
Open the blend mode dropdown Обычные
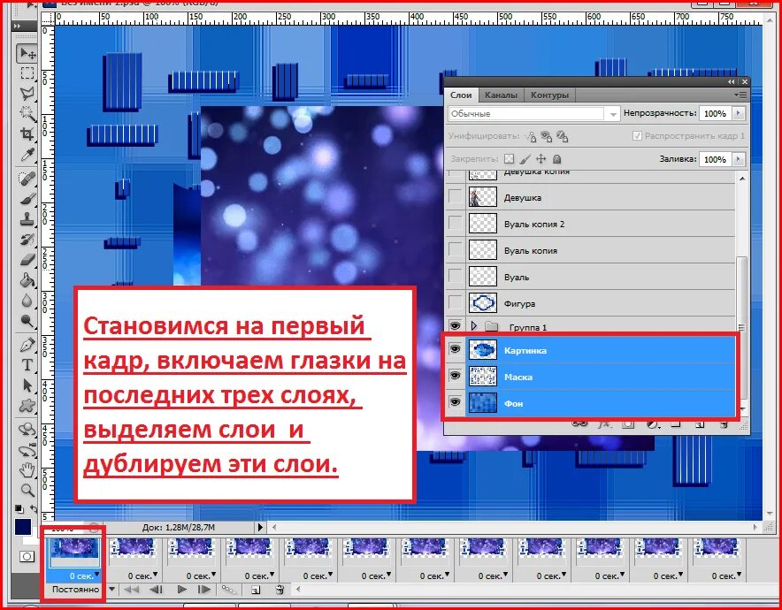[533, 114]
